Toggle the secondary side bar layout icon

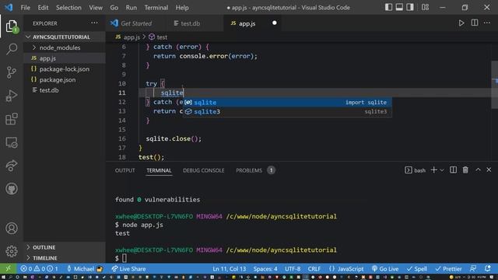click(x=410, y=7)
